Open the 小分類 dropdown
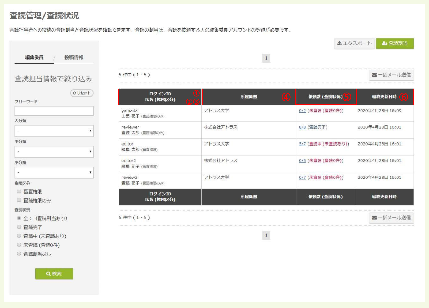Screen dimensions: 429x308 pos(54,172)
